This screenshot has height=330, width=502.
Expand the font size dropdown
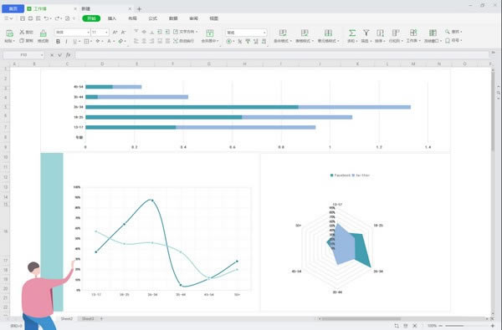[x=100, y=33]
